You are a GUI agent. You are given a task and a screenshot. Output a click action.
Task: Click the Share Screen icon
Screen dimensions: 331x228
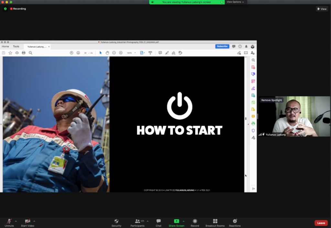pos(176,221)
